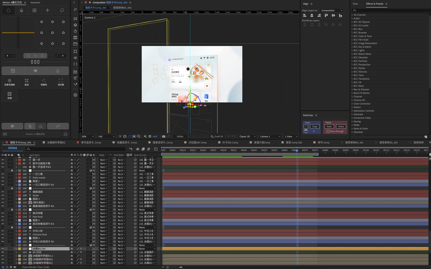Viewport: 431px width, 269px height.
Task: Click the orange label swatch of layer 123
Action: 19,249
